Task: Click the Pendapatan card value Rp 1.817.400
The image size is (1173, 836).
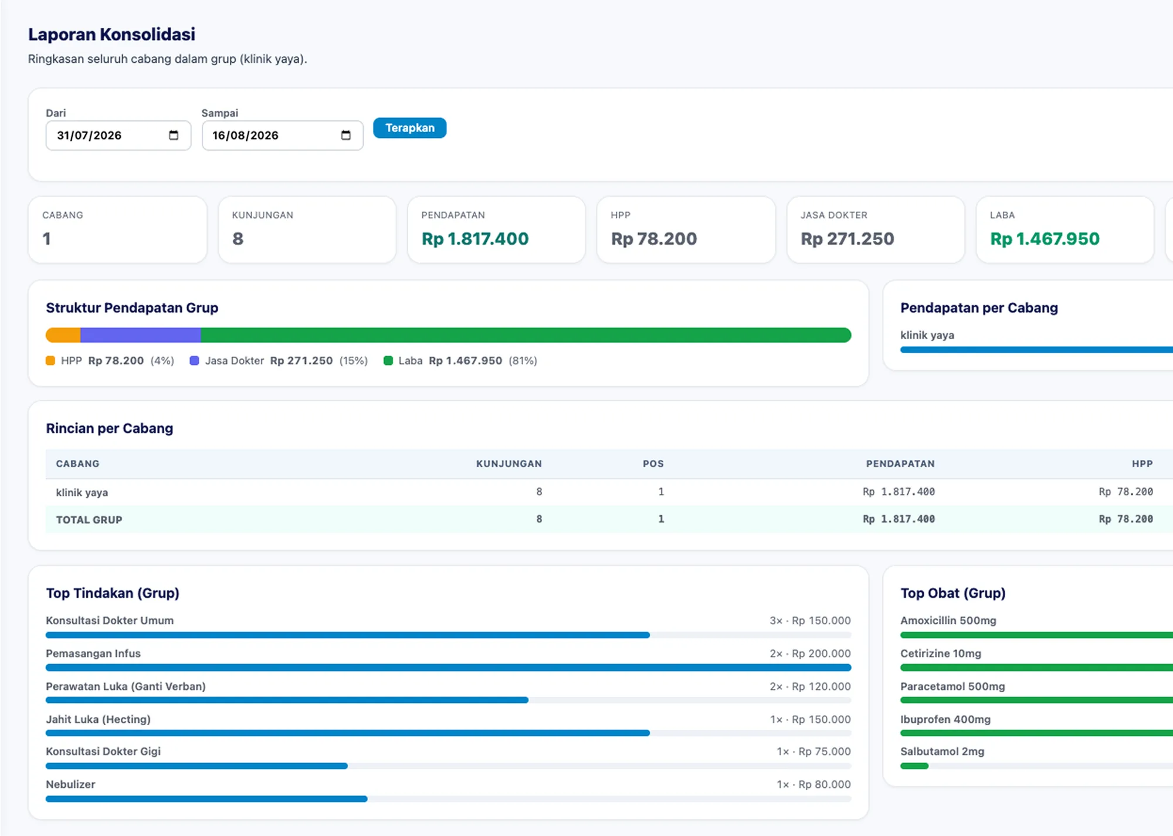Action: pyautogui.click(x=475, y=239)
